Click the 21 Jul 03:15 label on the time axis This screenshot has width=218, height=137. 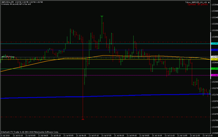(18, 136)
